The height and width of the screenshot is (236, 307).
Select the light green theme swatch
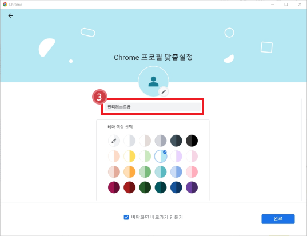(x=145, y=156)
